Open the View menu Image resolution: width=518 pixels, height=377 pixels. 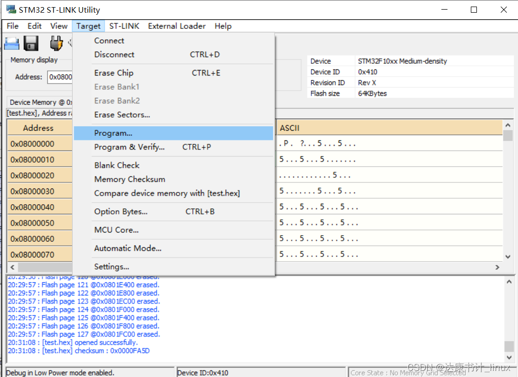(x=59, y=26)
